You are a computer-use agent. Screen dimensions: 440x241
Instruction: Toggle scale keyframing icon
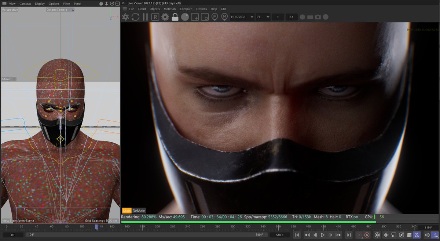(x=393, y=235)
